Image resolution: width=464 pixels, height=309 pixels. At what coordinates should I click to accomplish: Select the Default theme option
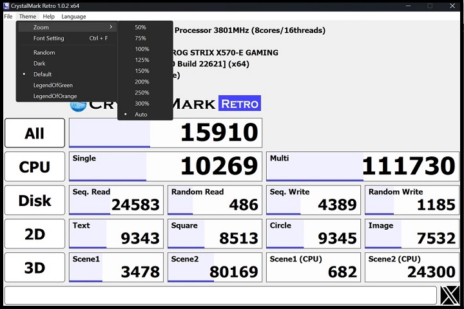pos(43,74)
